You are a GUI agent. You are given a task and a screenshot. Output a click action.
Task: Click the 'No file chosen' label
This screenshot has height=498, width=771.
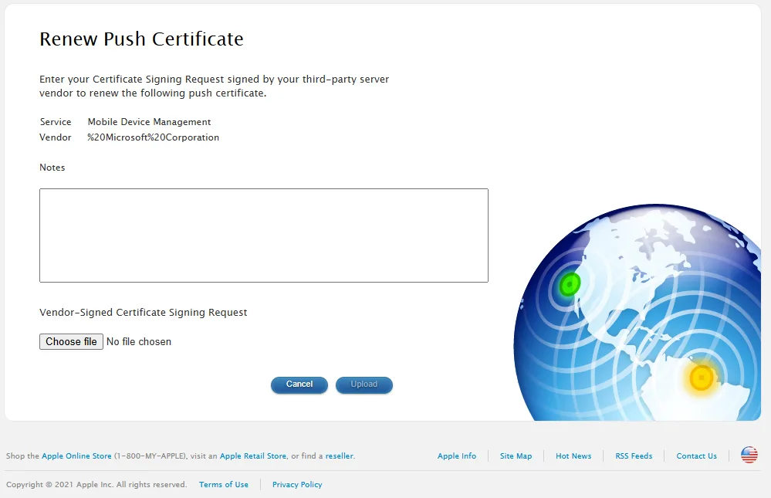click(139, 341)
